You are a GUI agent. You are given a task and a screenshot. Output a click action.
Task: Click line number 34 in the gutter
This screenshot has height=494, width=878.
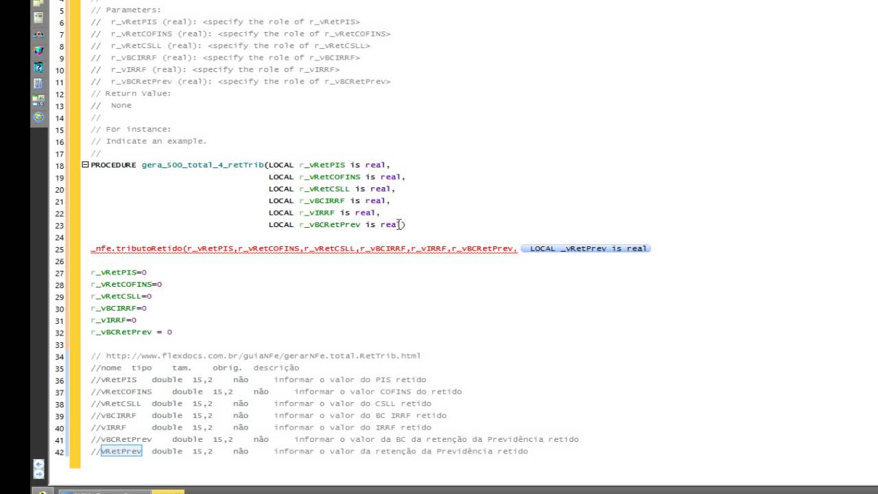click(60, 357)
